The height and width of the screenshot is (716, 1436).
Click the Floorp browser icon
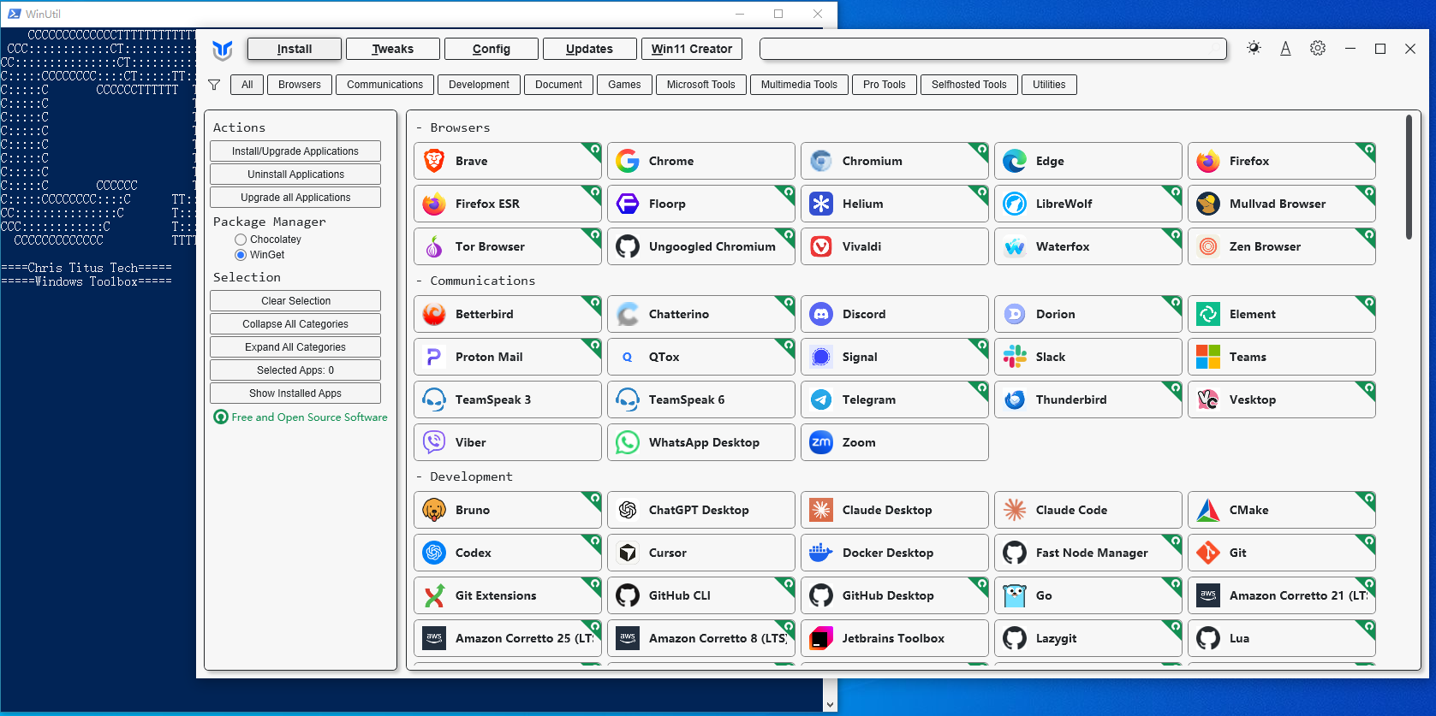(x=628, y=204)
